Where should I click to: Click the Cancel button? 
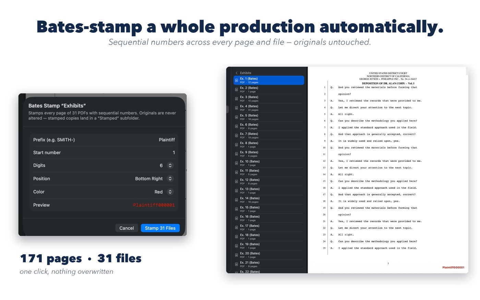[x=127, y=228]
